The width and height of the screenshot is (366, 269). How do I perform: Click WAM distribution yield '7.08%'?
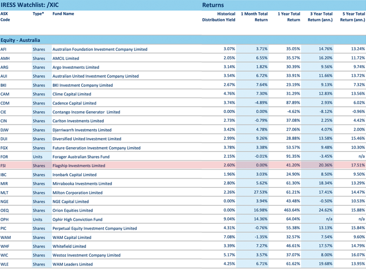[229, 237]
